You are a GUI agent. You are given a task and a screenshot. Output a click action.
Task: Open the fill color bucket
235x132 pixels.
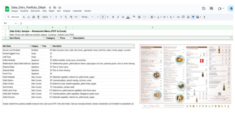coord(134,17)
